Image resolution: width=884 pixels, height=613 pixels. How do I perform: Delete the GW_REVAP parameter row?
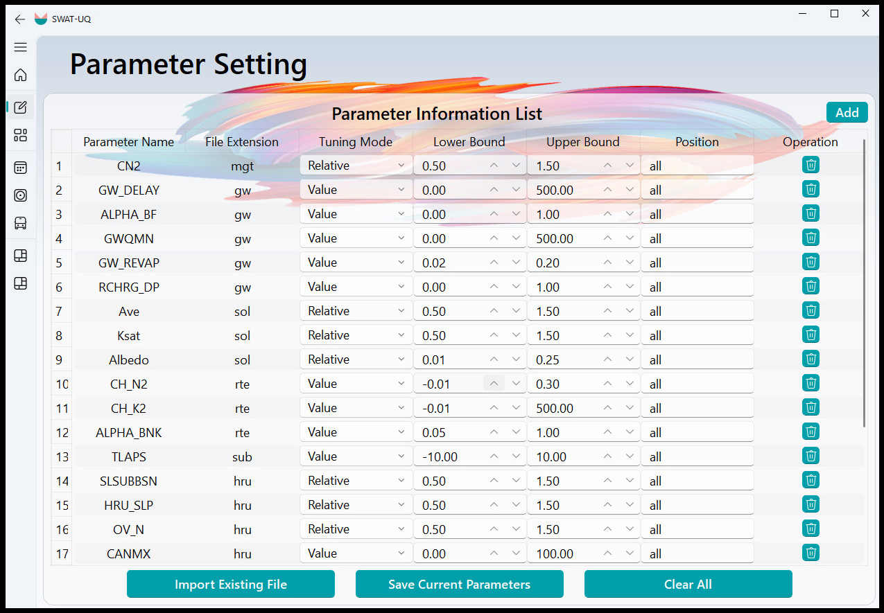point(811,262)
